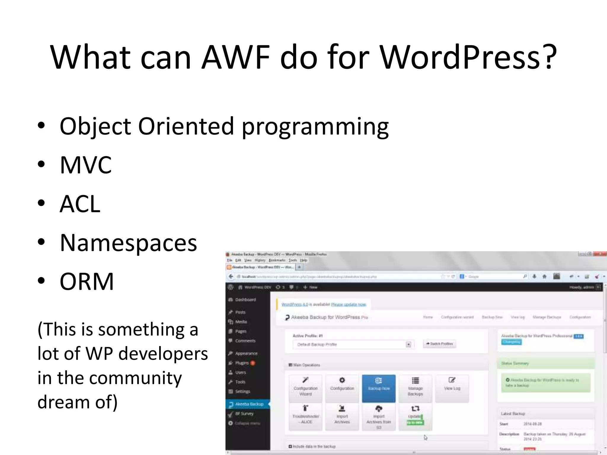The width and height of the screenshot is (607, 455).
Task: Open Howdy admin account menu
Action: [x=585, y=287]
